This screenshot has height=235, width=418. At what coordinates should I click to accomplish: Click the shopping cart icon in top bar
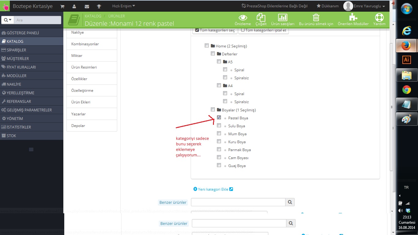coord(62,6)
